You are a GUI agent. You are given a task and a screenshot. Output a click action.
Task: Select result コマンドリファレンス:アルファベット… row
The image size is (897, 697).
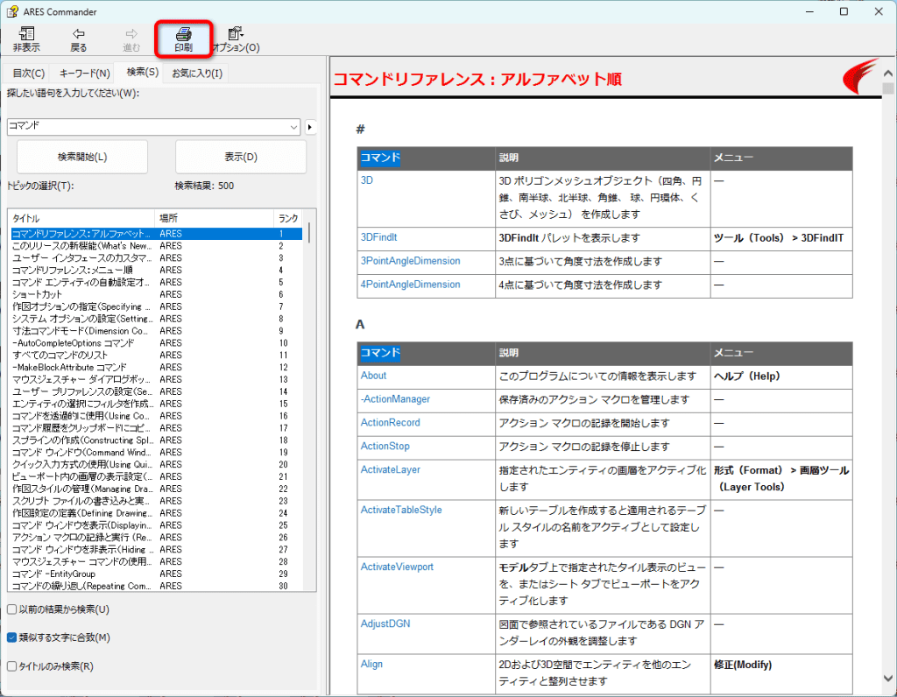pos(156,234)
